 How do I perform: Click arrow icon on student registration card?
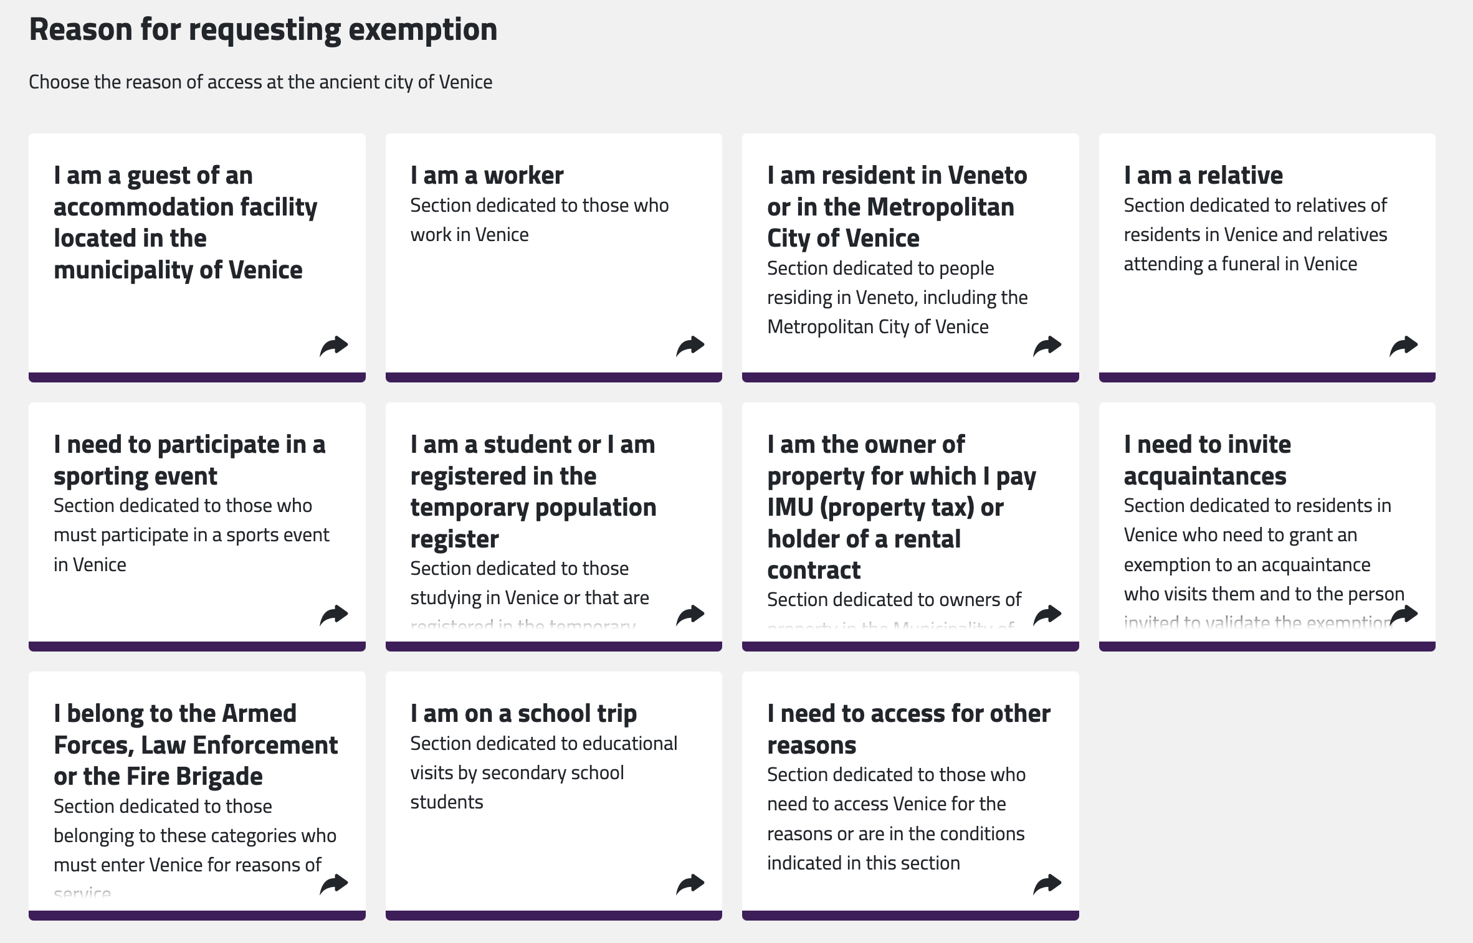point(690,615)
